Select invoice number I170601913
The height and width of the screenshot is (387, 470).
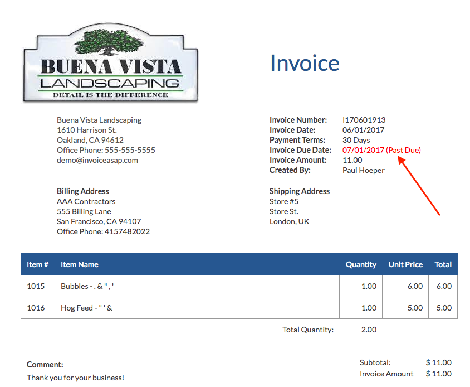364,120
